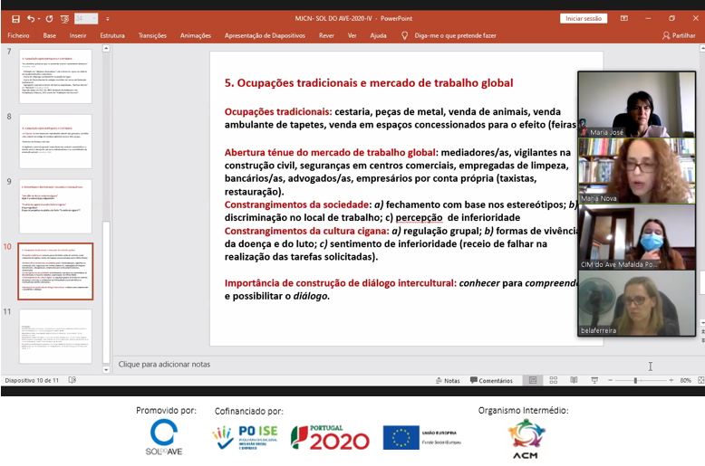Open ribbon display options icon
This screenshot has height=466, width=705.
(624, 18)
